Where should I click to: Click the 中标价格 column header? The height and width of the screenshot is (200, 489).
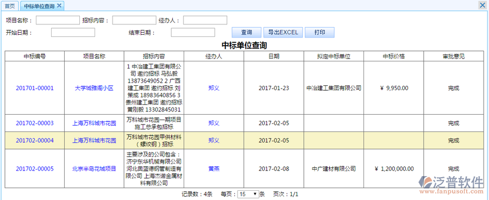point(394,57)
